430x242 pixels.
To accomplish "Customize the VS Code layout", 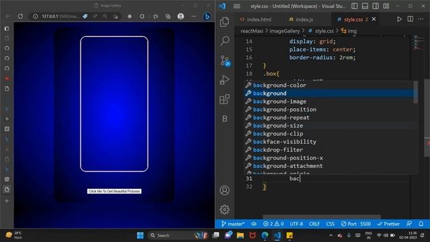I will (x=386, y=6).
